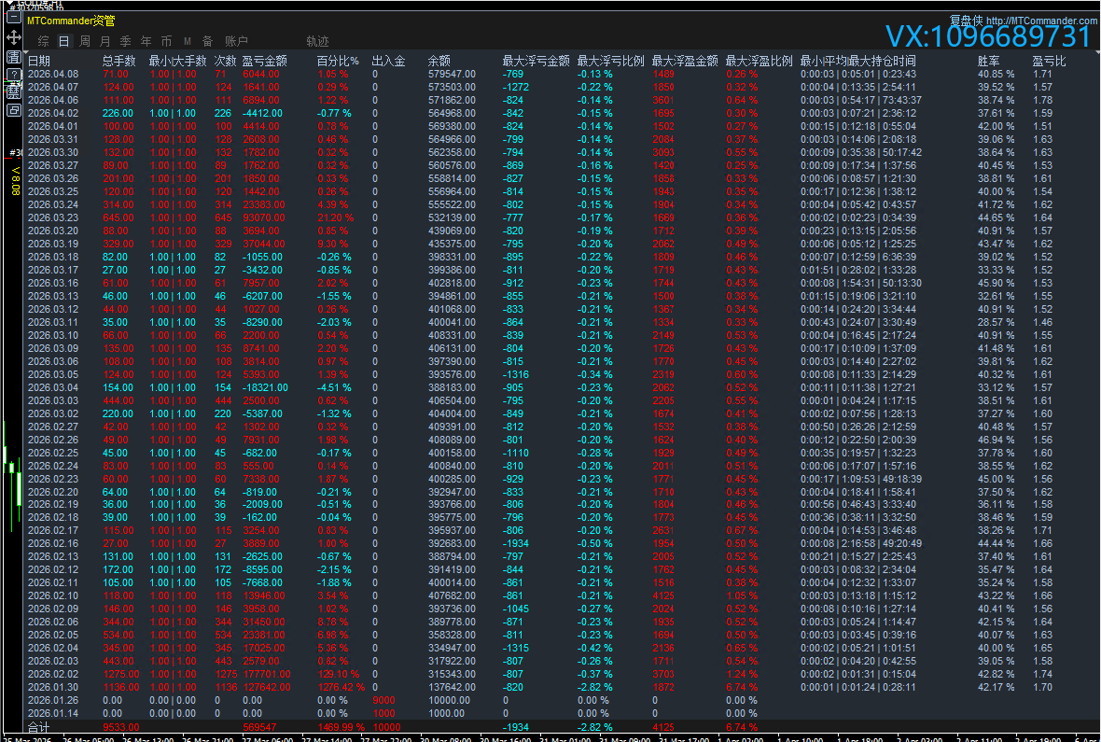Select the 日 daily tab
Image resolution: width=1101 pixels, height=742 pixels.
click(x=63, y=42)
